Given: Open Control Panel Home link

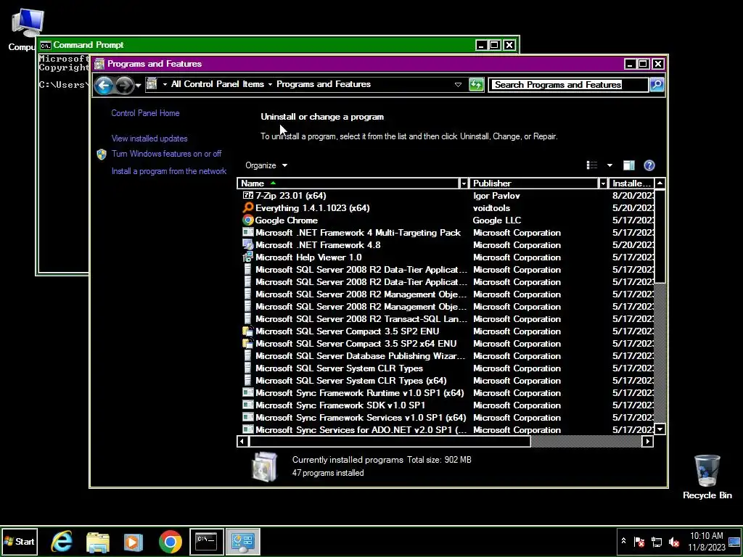Looking at the screenshot, I should coord(145,113).
